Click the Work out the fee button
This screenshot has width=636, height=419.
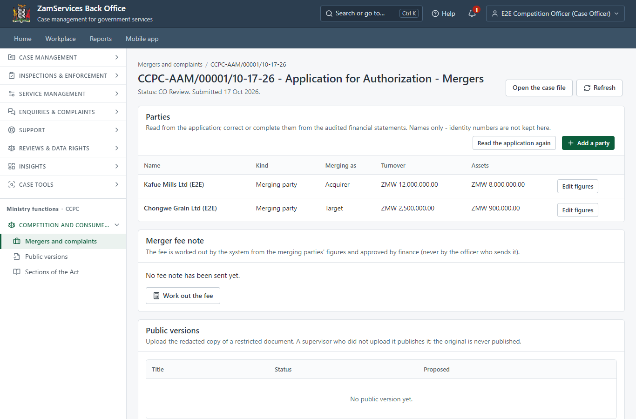(x=183, y=296)
